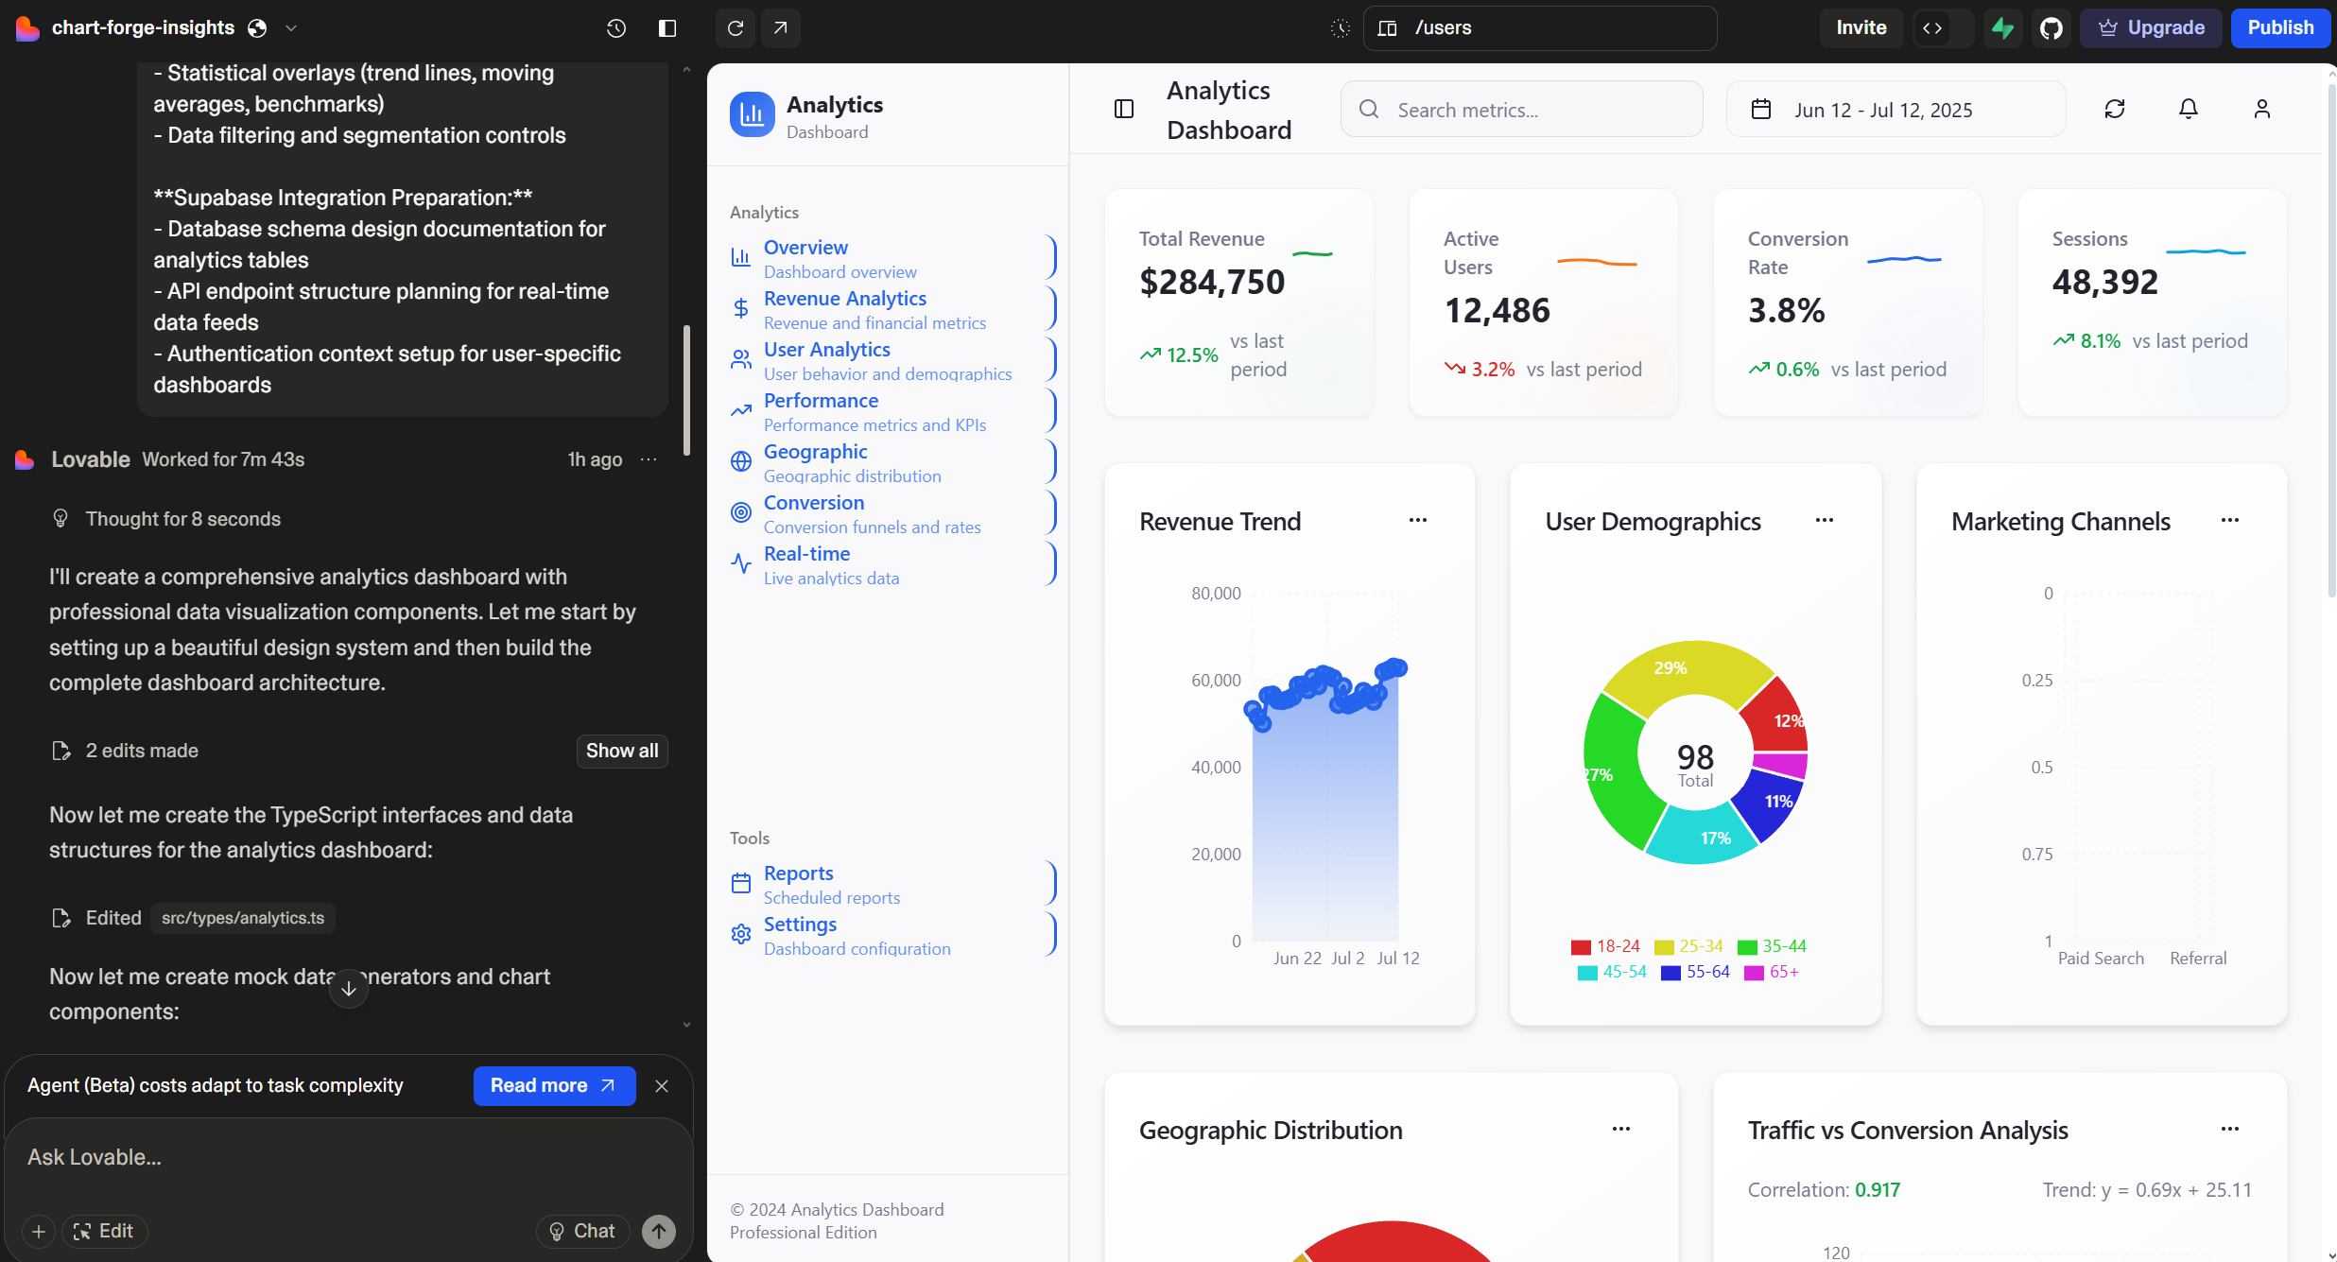Screen dimensions: 2337x1262
Task: Click send message arrow button
Action: point(659,1231)
